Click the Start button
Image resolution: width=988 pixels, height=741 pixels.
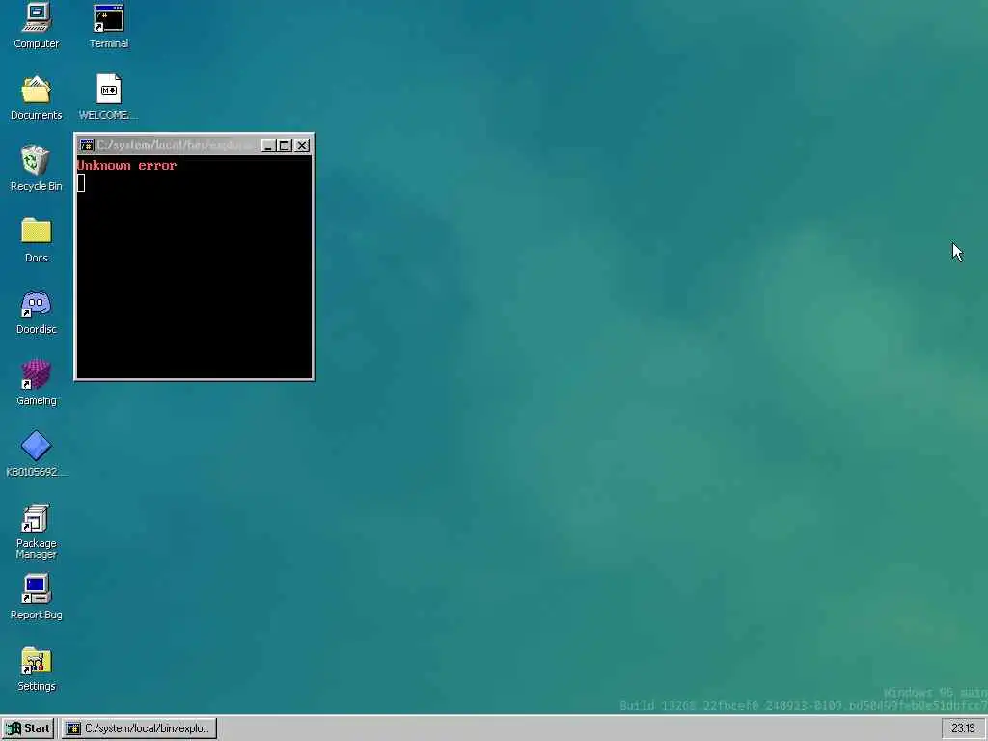tap(28, 728)
